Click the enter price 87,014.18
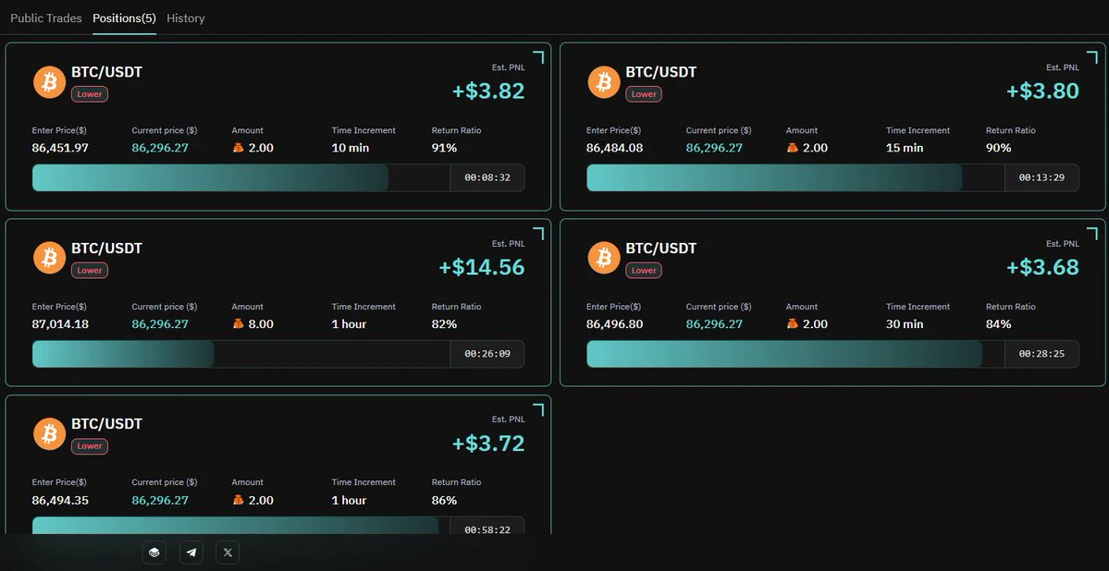 click(x=60, y=324)
